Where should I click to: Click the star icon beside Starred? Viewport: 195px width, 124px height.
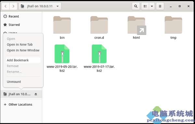5,25
